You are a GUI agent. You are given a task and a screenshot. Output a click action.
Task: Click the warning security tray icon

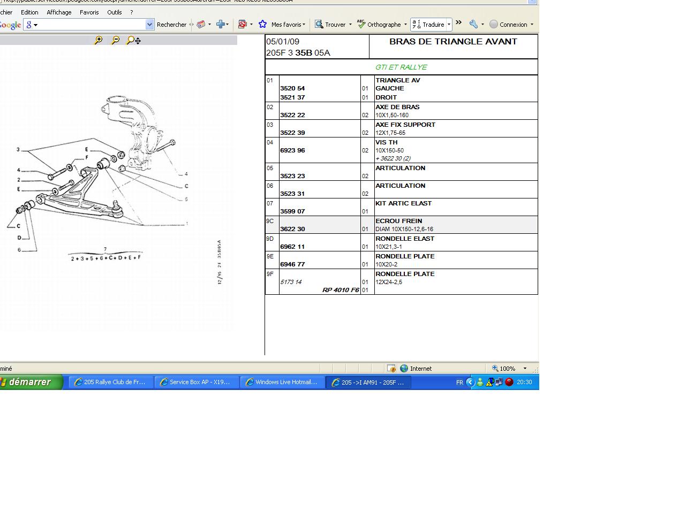(489, 382)
